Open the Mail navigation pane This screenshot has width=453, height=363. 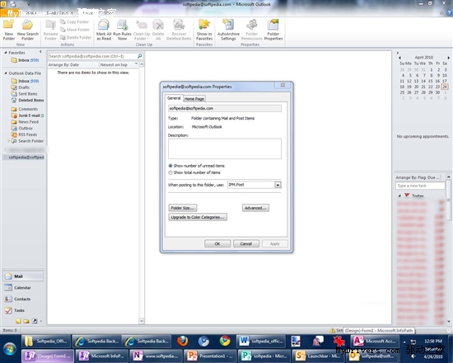(23, 276)
